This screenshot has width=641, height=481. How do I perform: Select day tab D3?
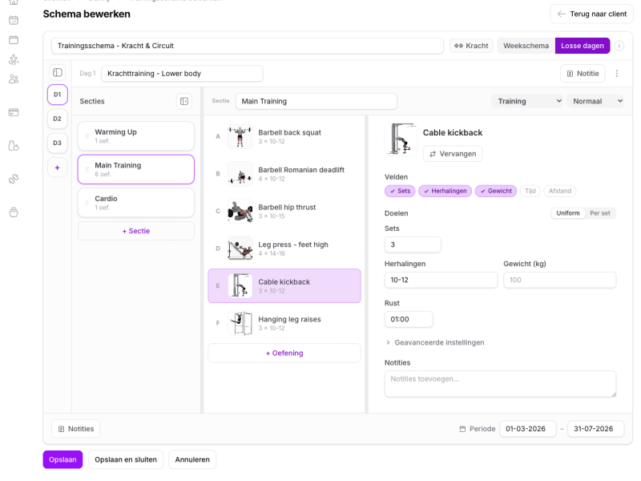(x=58, y=143)
